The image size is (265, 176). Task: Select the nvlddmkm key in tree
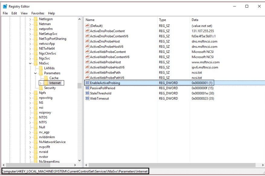(x=47, y=137)
